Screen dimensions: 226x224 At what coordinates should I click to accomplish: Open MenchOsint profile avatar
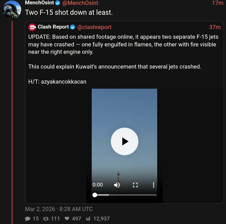(12, 10)
